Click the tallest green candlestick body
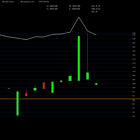This screenshot has width=140, height=140. 79,59
